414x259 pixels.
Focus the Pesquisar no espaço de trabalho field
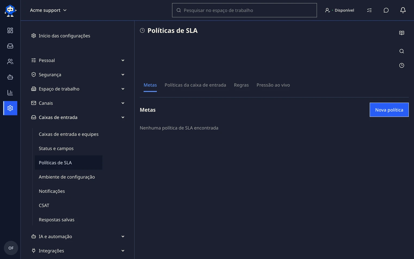[244, 10]
